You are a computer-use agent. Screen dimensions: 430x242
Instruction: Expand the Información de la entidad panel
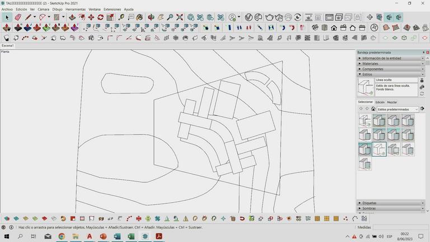coord(390,58)
